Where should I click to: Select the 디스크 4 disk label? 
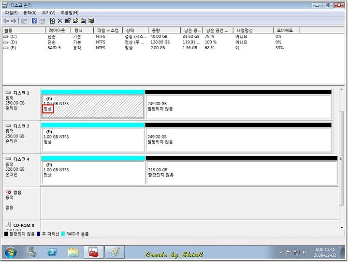coord(21,170)
